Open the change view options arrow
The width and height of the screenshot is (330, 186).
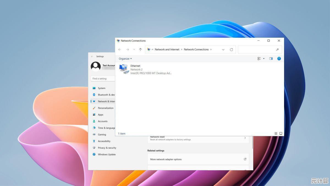(264, 59)
